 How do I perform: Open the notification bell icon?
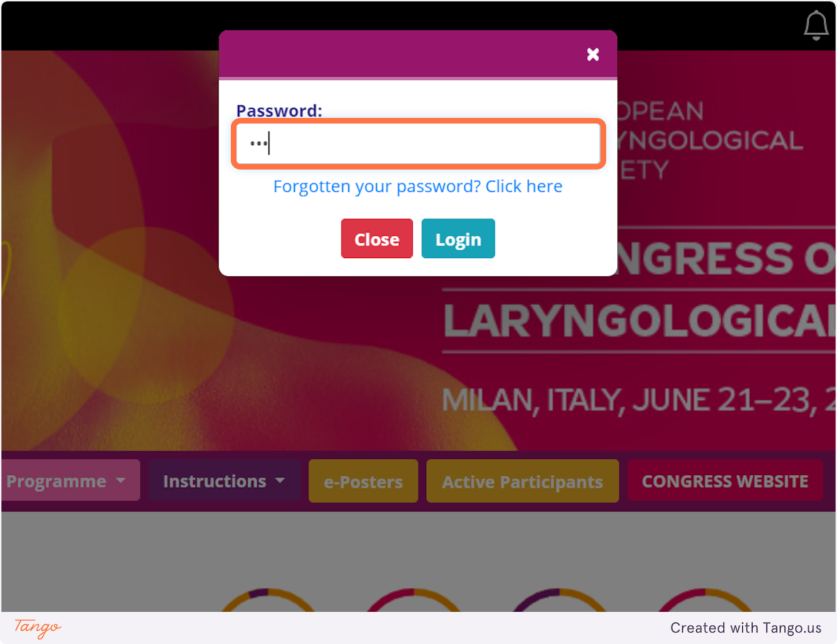pyautogui.click(x=816, y=26)
